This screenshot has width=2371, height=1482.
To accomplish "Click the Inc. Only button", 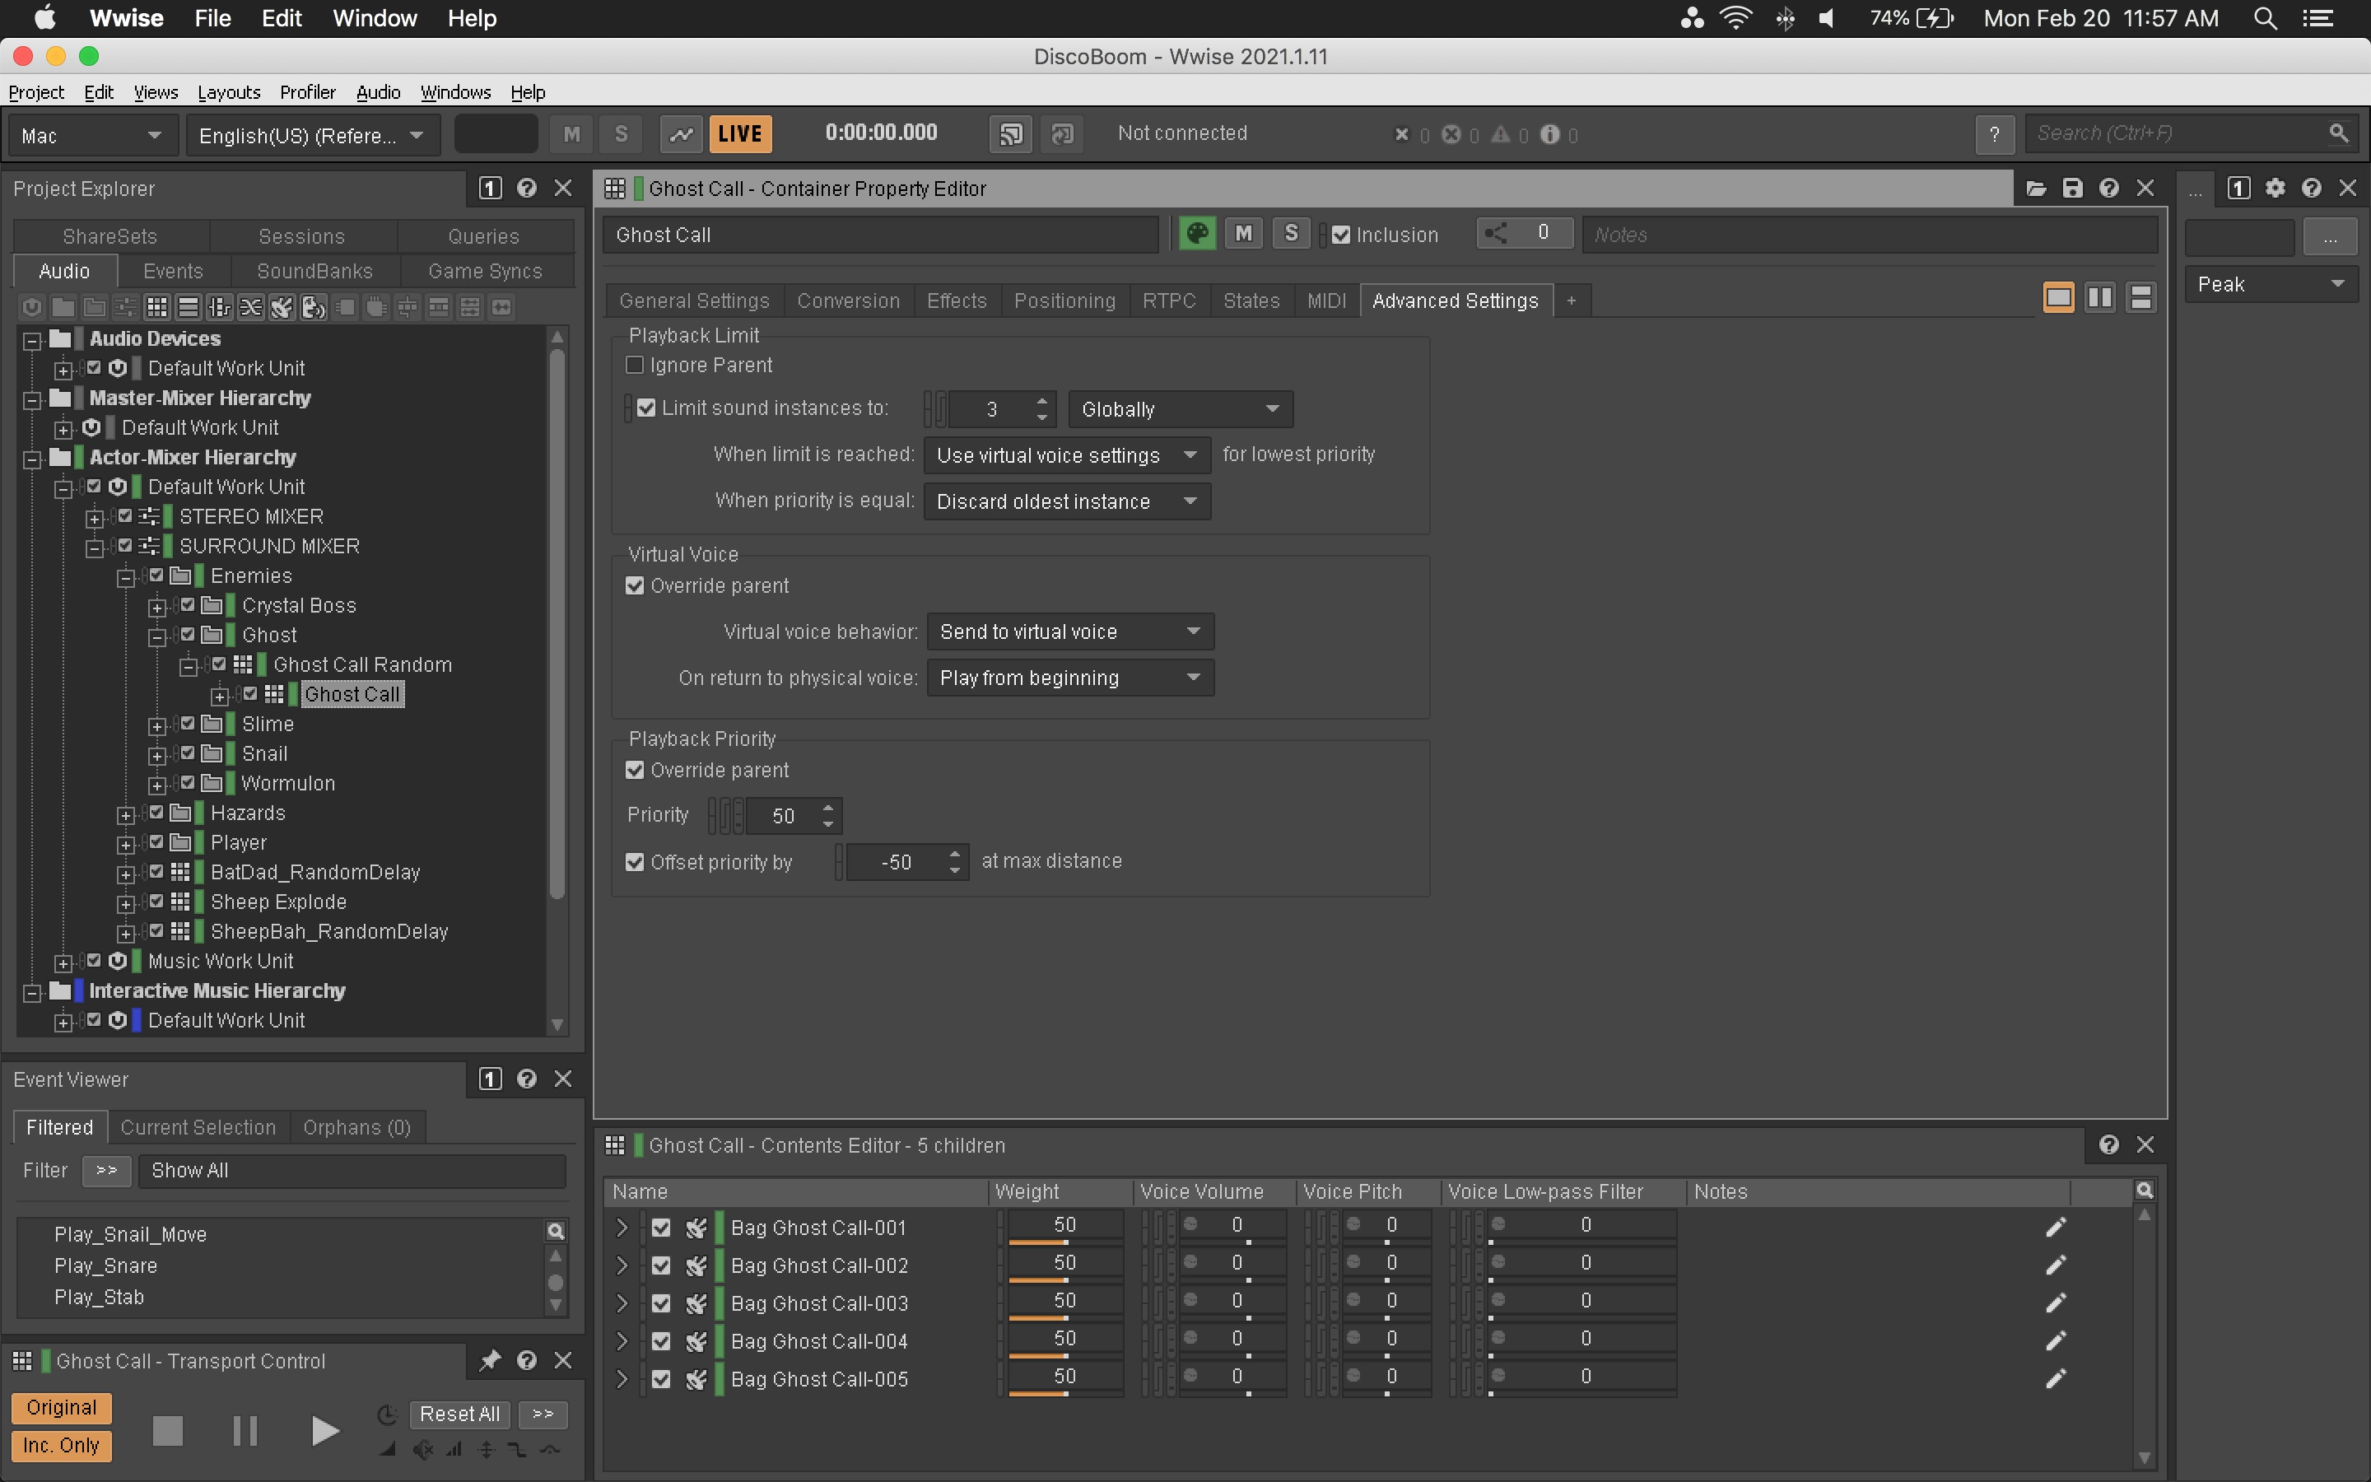I will tap(61, 1446).
